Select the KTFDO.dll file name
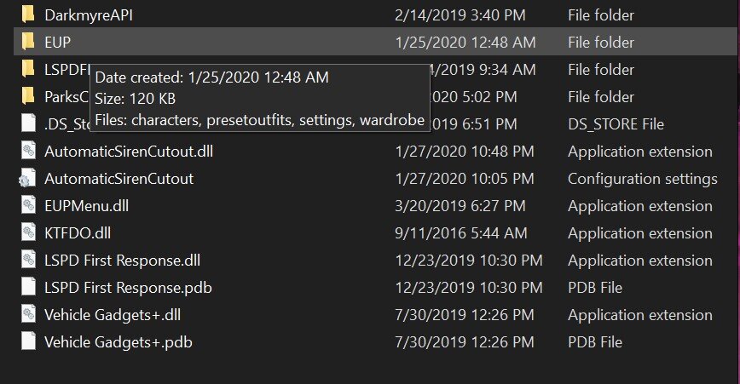This screenshot has width=740, height=384. 78,233
